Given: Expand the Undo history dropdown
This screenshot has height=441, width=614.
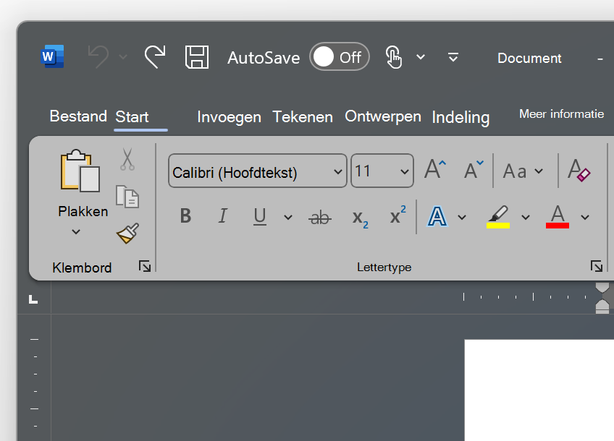Looking at the screenshot, I should click(123, 57).
